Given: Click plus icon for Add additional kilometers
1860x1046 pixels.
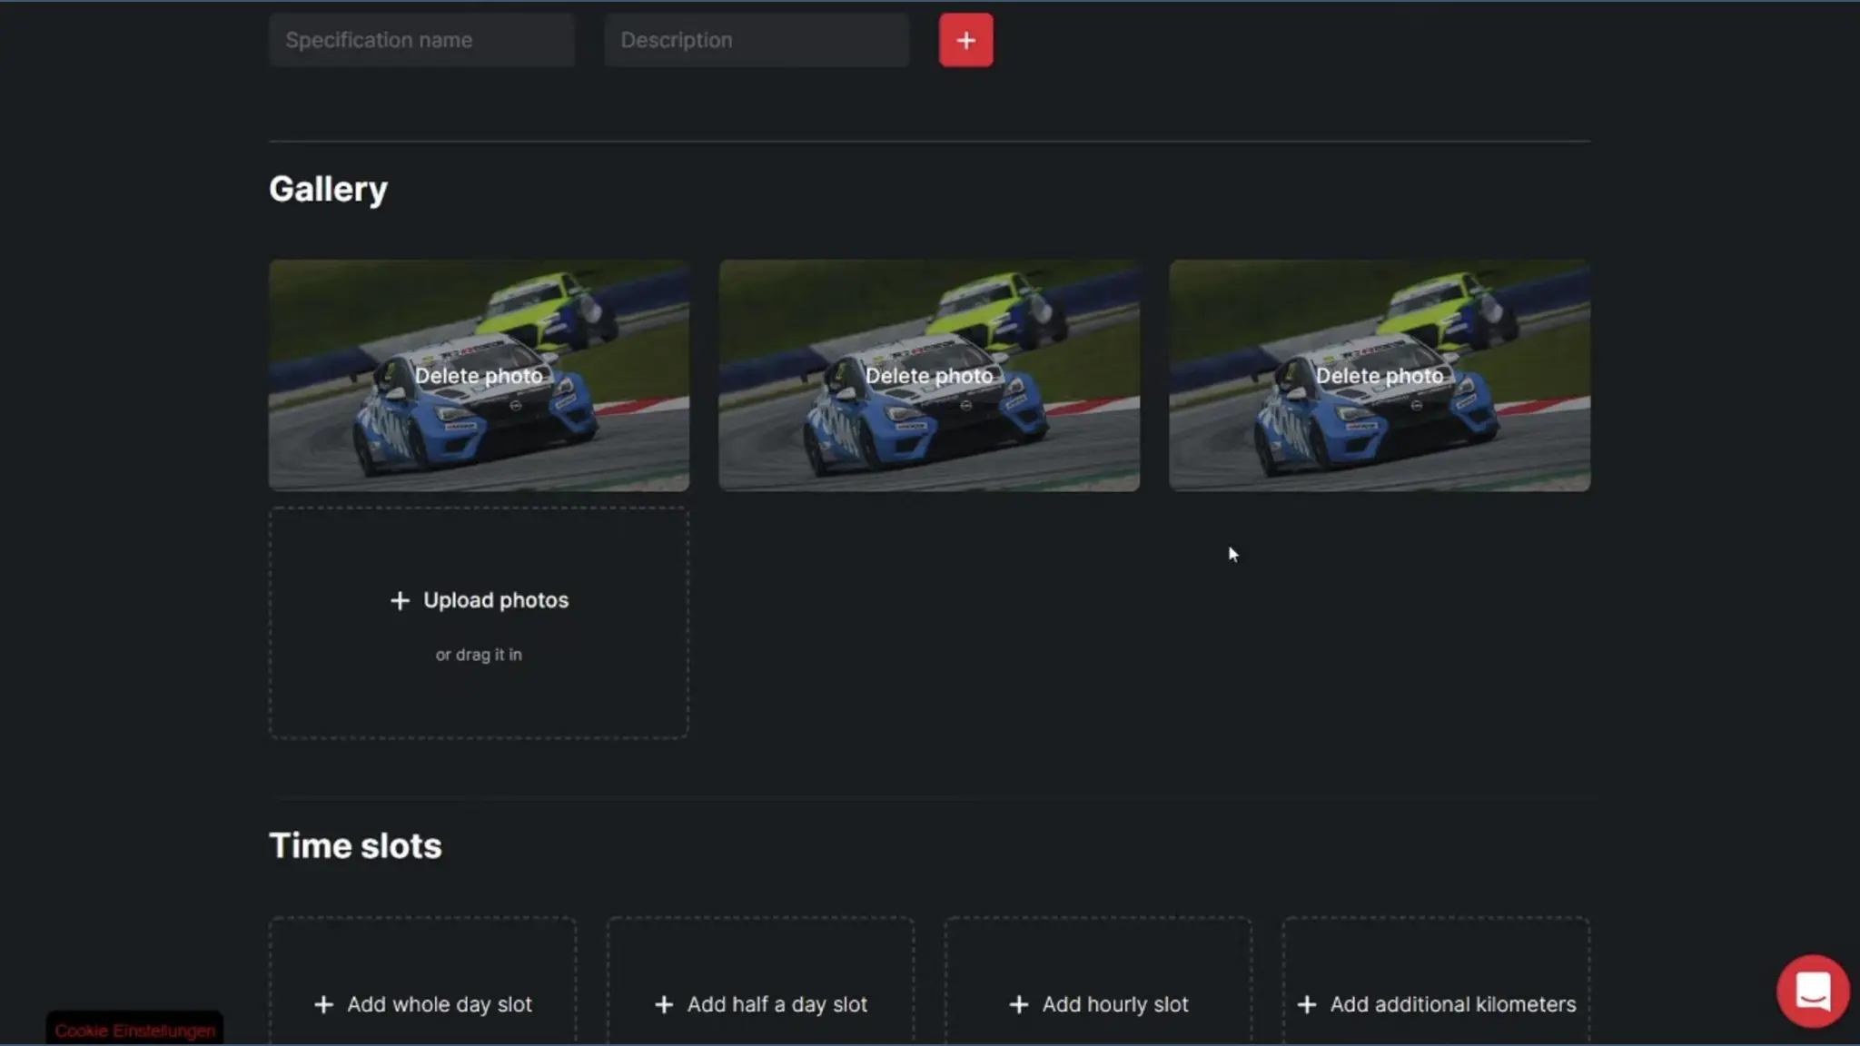Looking at the screenshot, I should click(x=1307, y=1004).
